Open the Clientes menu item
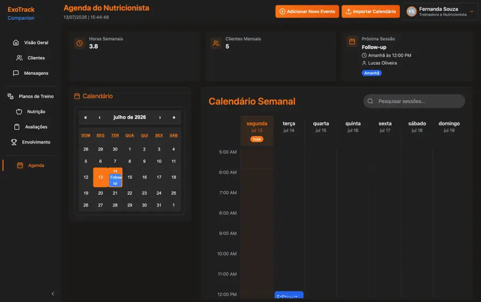The height and width of the screenshot is (302, 481). [x=30, y=58]
